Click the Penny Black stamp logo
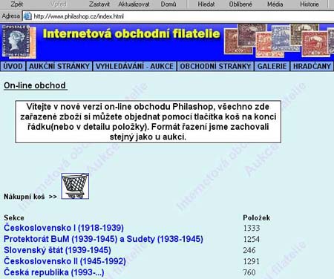 pyautogui.click(x=19, y=42)
